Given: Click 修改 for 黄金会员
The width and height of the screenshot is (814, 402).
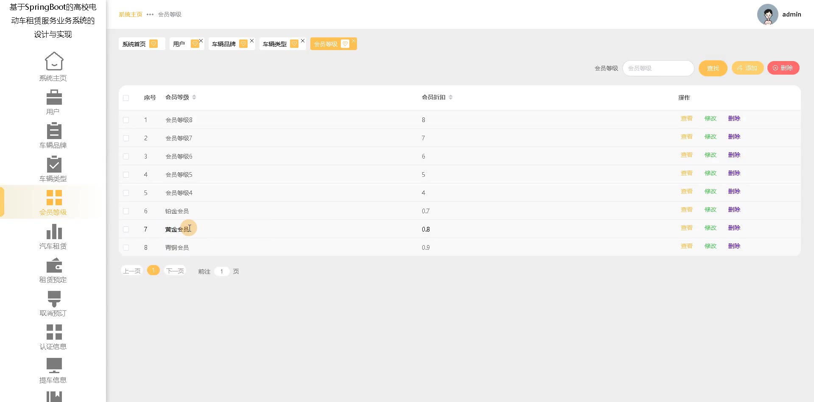Looking at the screenshot, I should (x=710, y=228).
